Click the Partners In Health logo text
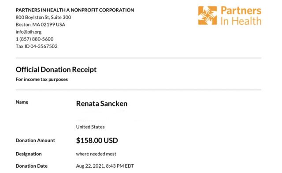Screen dimensions: 282x173 [241, 16]
